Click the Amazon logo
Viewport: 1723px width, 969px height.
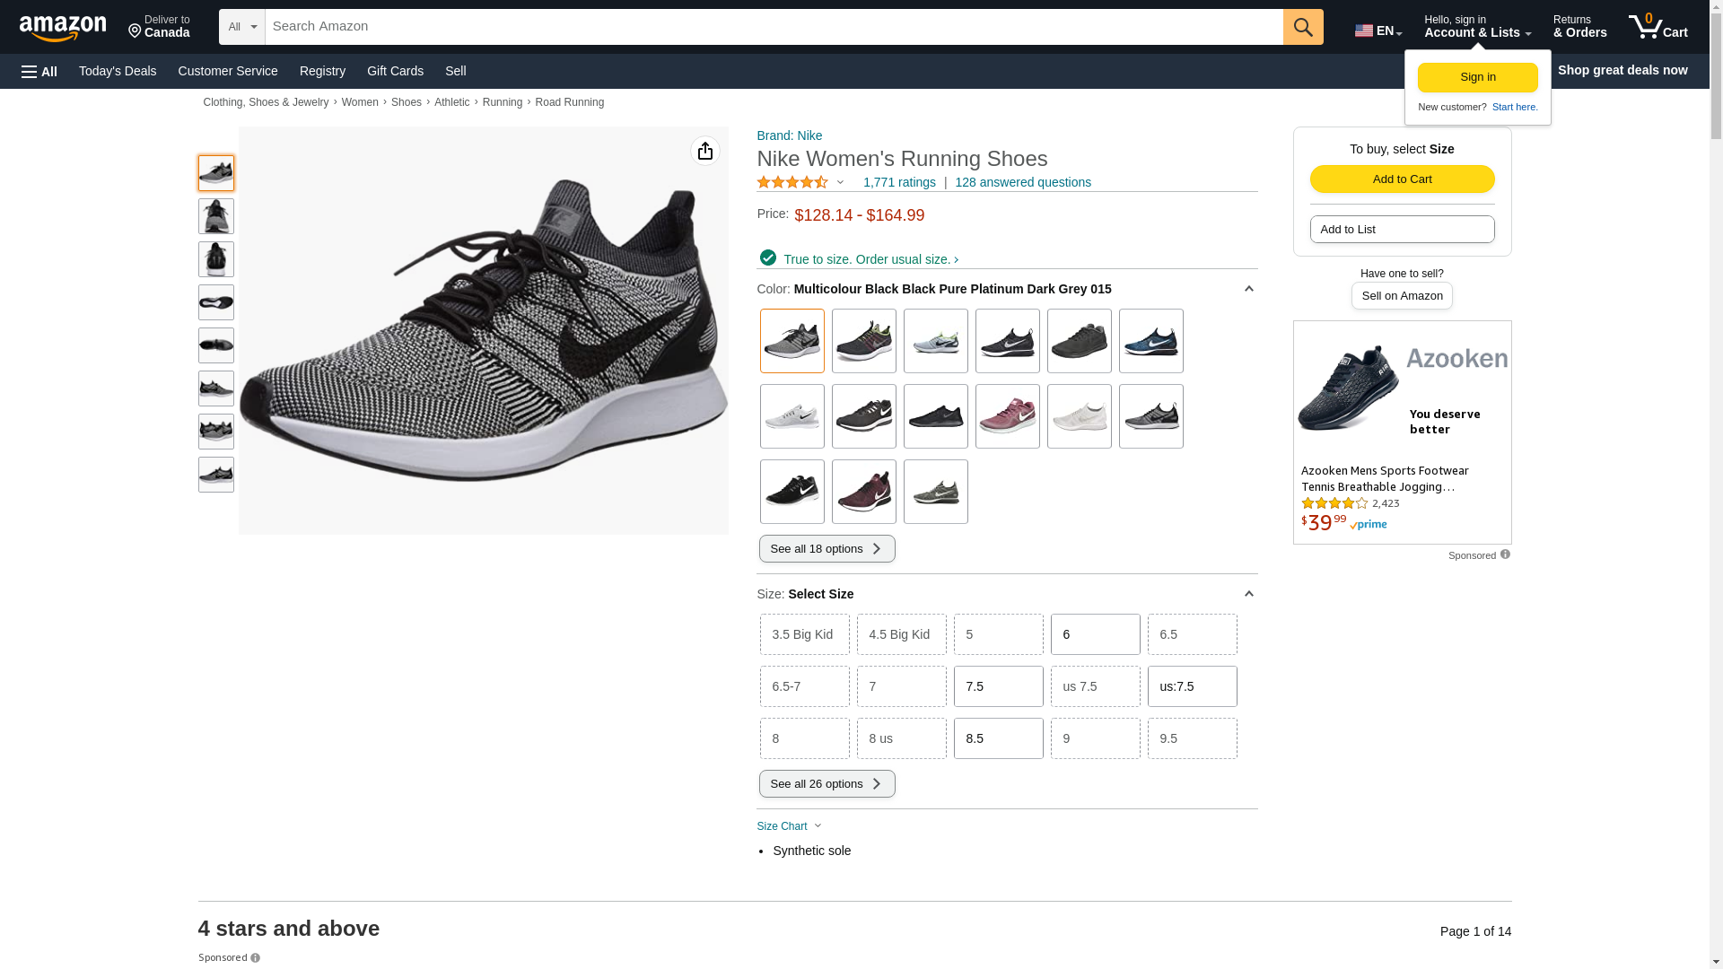63,29
